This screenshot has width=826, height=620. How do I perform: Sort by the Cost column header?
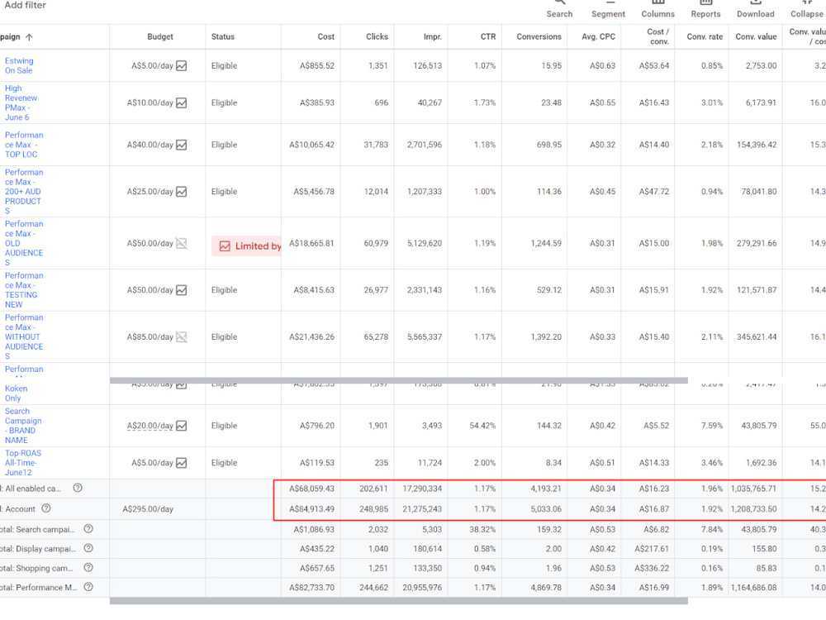coord(325,37)
